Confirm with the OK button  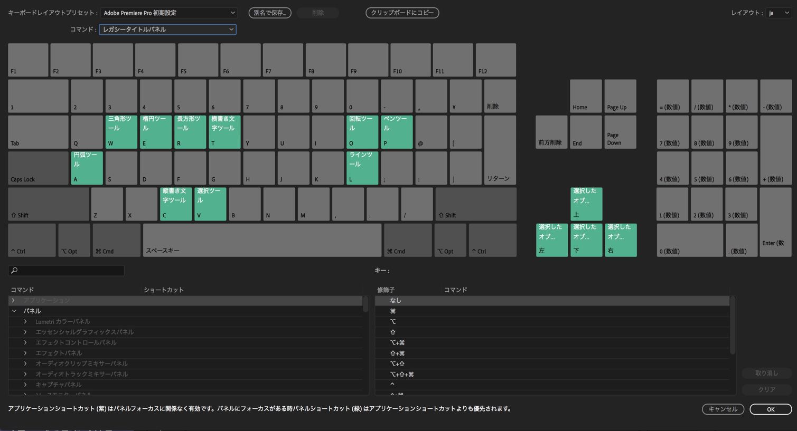pyautogui.click(x=771, y=409)
